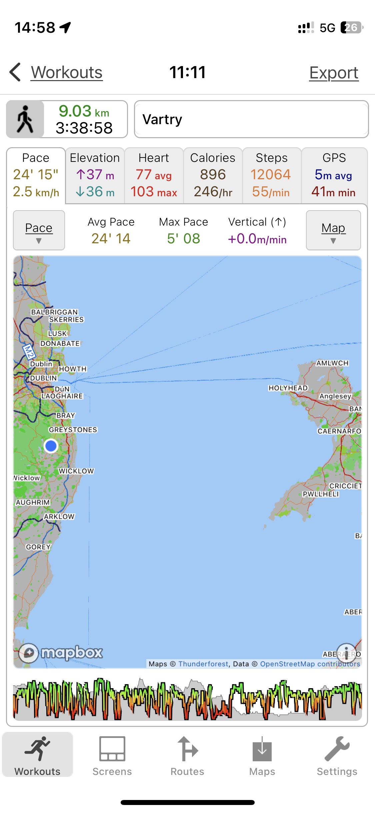Show the Steps tab
The width and height of the screenshot is (375, 813).
click(x=271, y=176)
